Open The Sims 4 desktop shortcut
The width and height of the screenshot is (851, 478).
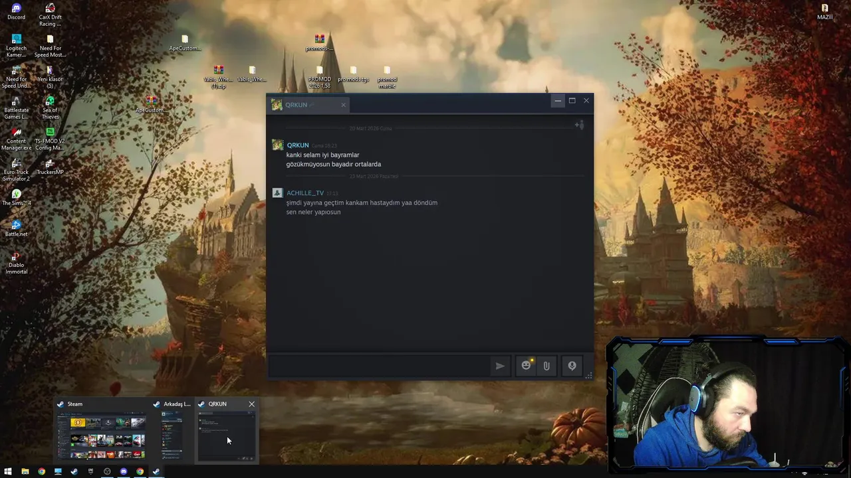coord(16,197)
